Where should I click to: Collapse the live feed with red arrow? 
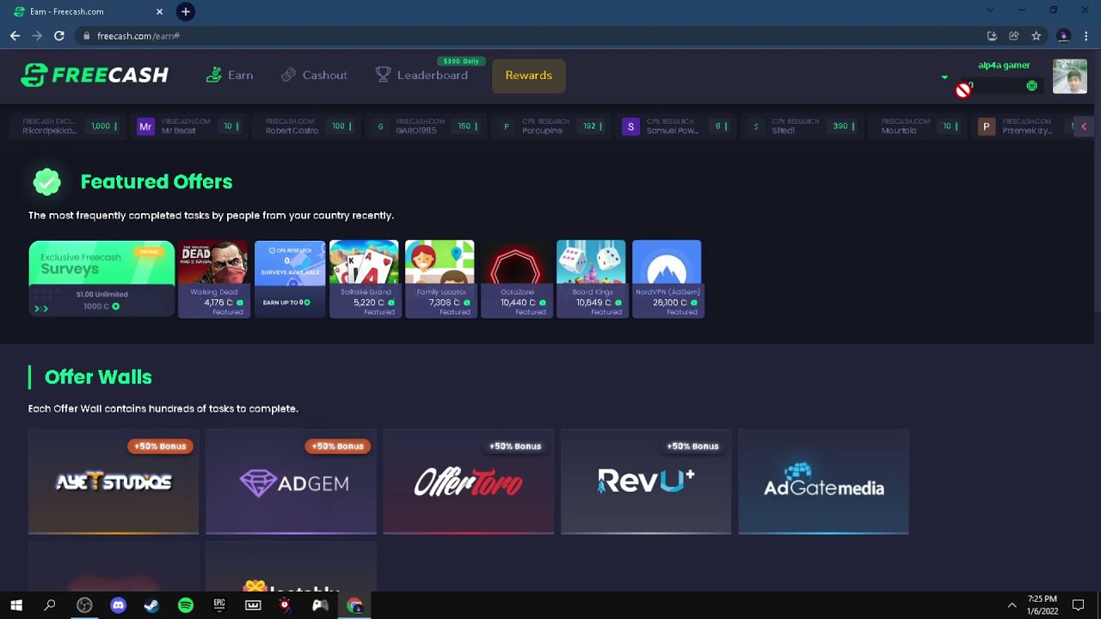[1084, 126]
